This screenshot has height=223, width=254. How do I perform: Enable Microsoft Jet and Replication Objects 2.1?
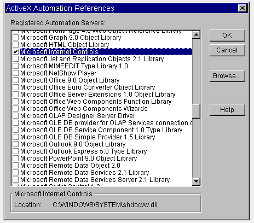(x=16, y=59)
